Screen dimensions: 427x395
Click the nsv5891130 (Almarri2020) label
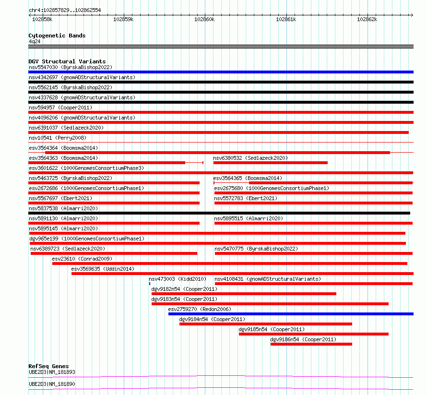pos(63,218)
